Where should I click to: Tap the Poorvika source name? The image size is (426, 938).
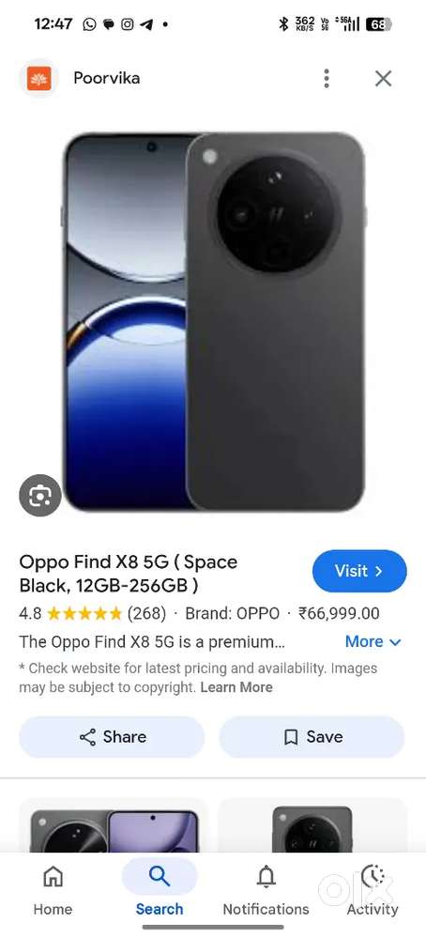click(x=106, y=78)
